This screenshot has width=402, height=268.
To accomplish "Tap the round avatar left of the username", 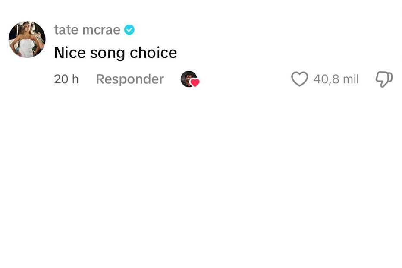I will [x=27, y=39].
